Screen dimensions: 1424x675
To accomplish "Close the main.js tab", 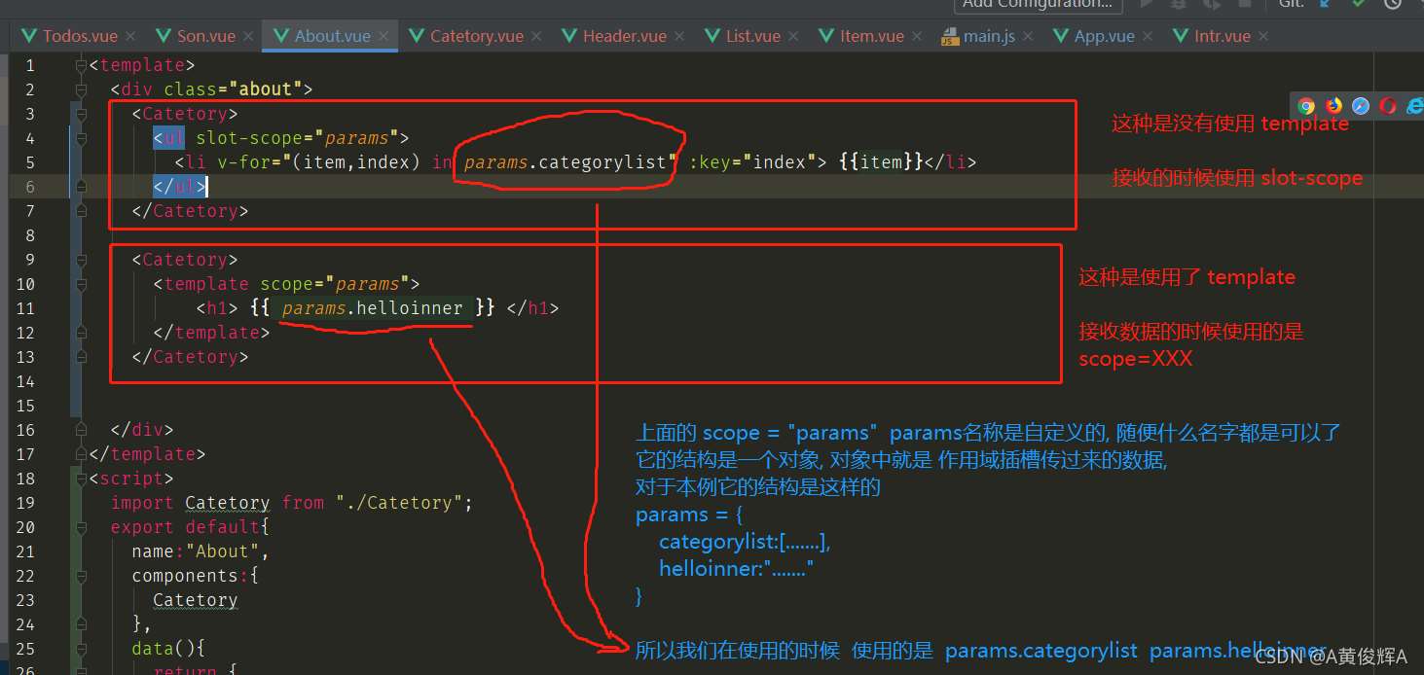I will [x=1028, y=36].
